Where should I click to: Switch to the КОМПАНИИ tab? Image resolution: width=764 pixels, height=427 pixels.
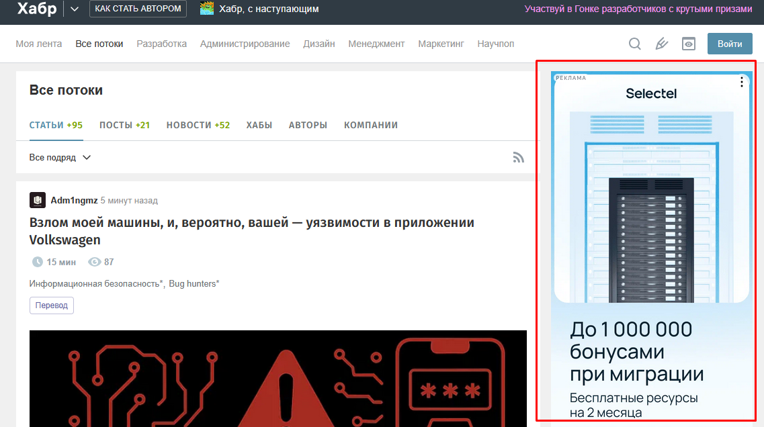(x=371, y=125)
